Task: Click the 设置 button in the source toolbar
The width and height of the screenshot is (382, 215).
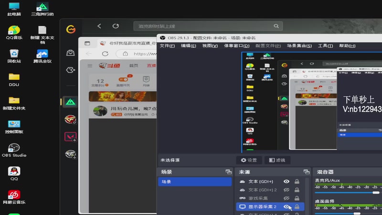Action: click(x=249, y=160)
